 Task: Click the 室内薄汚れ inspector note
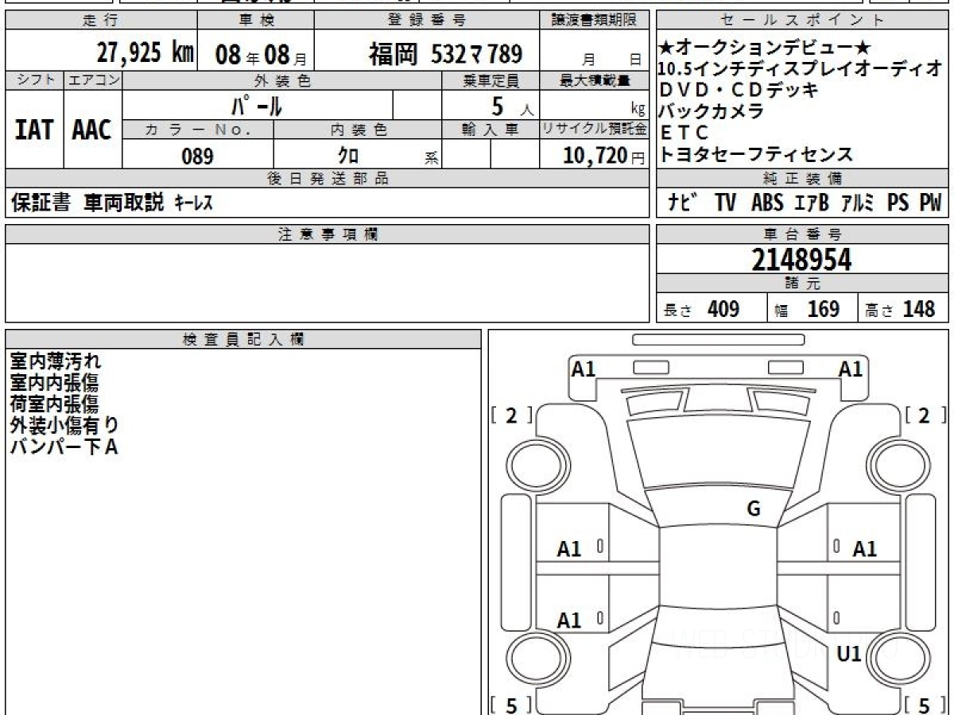(56, 361)
